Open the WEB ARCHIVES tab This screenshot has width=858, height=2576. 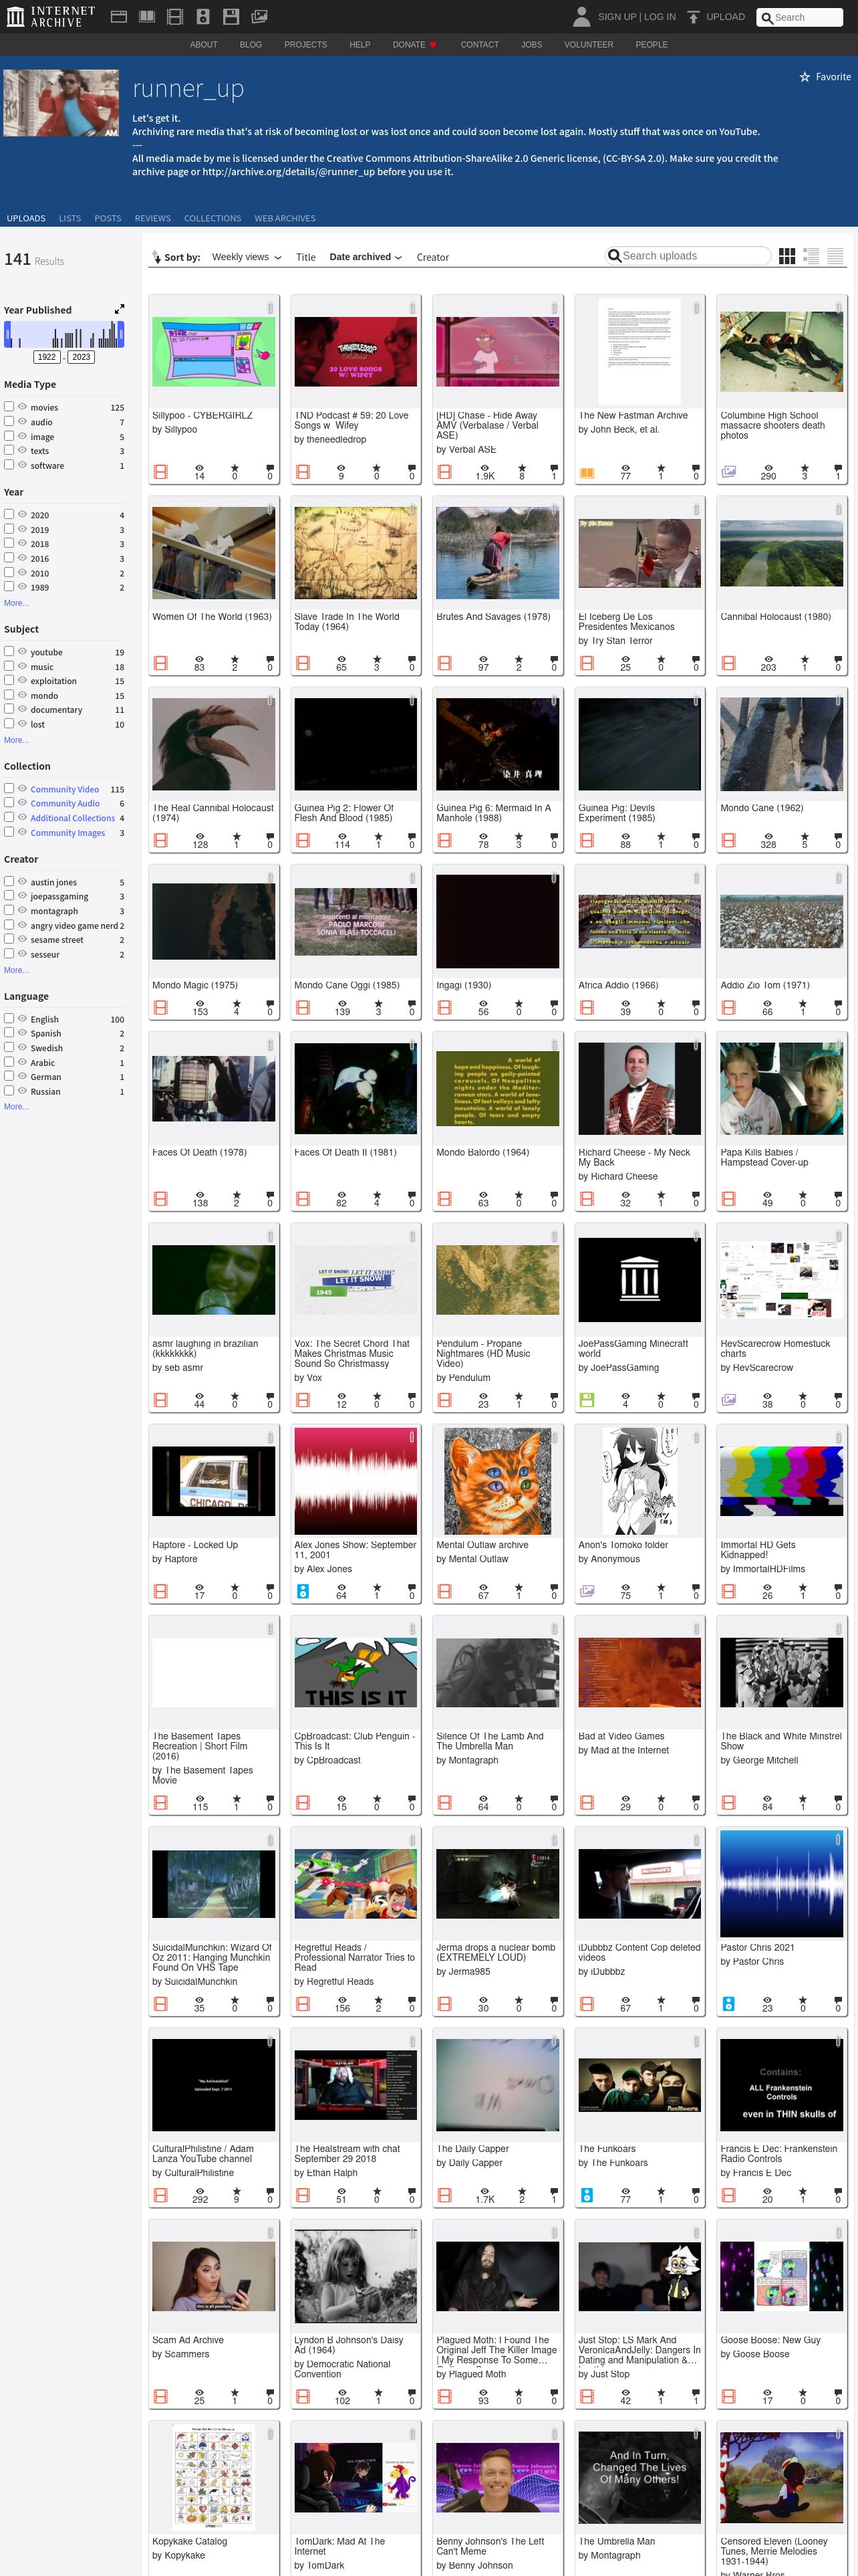285,218
